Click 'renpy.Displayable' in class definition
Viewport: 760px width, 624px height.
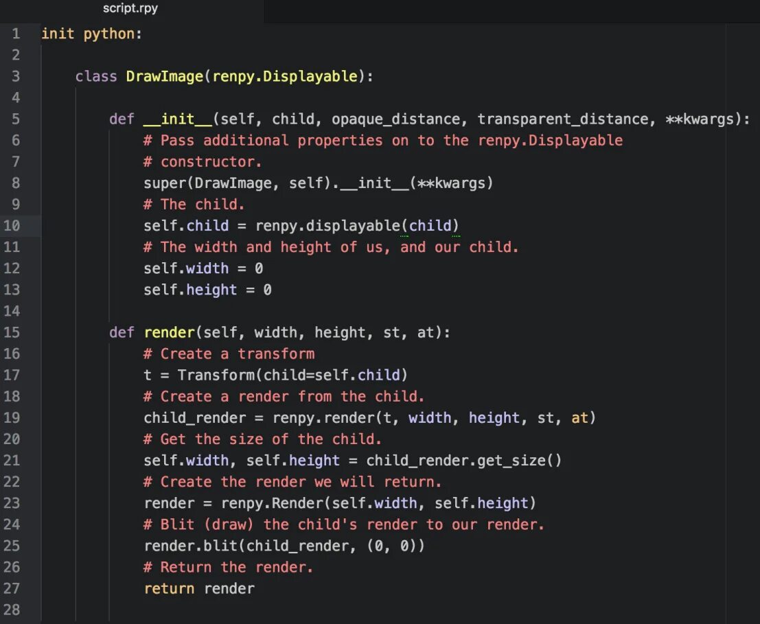point(285,77)
